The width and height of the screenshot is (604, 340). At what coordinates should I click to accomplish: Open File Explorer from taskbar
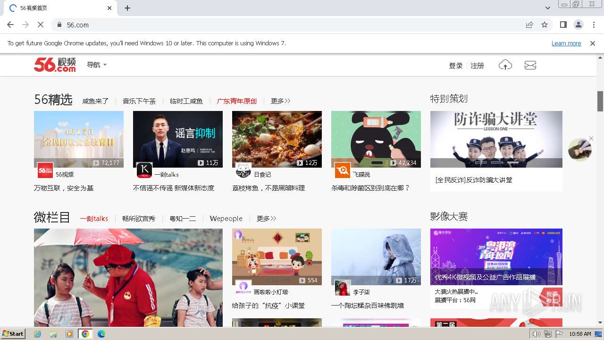pyautogui.click(x=53, y=334)
